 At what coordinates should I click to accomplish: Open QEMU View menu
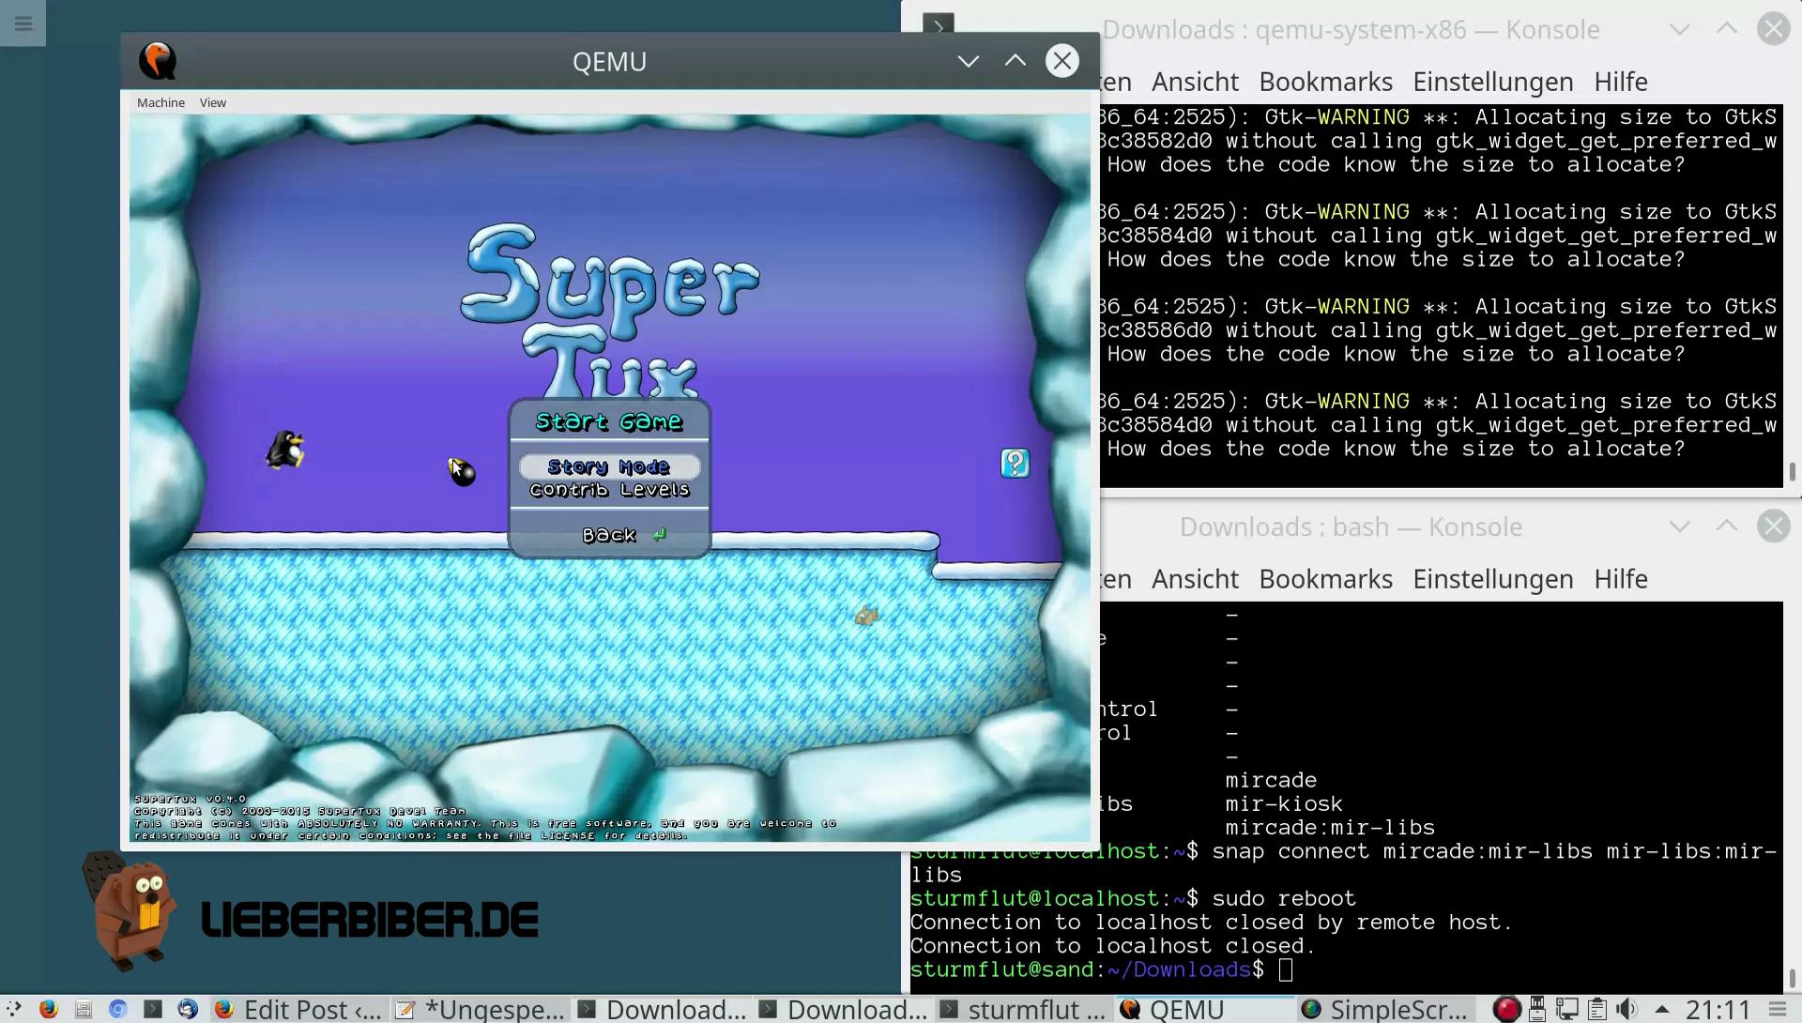[x=212, y=102]
